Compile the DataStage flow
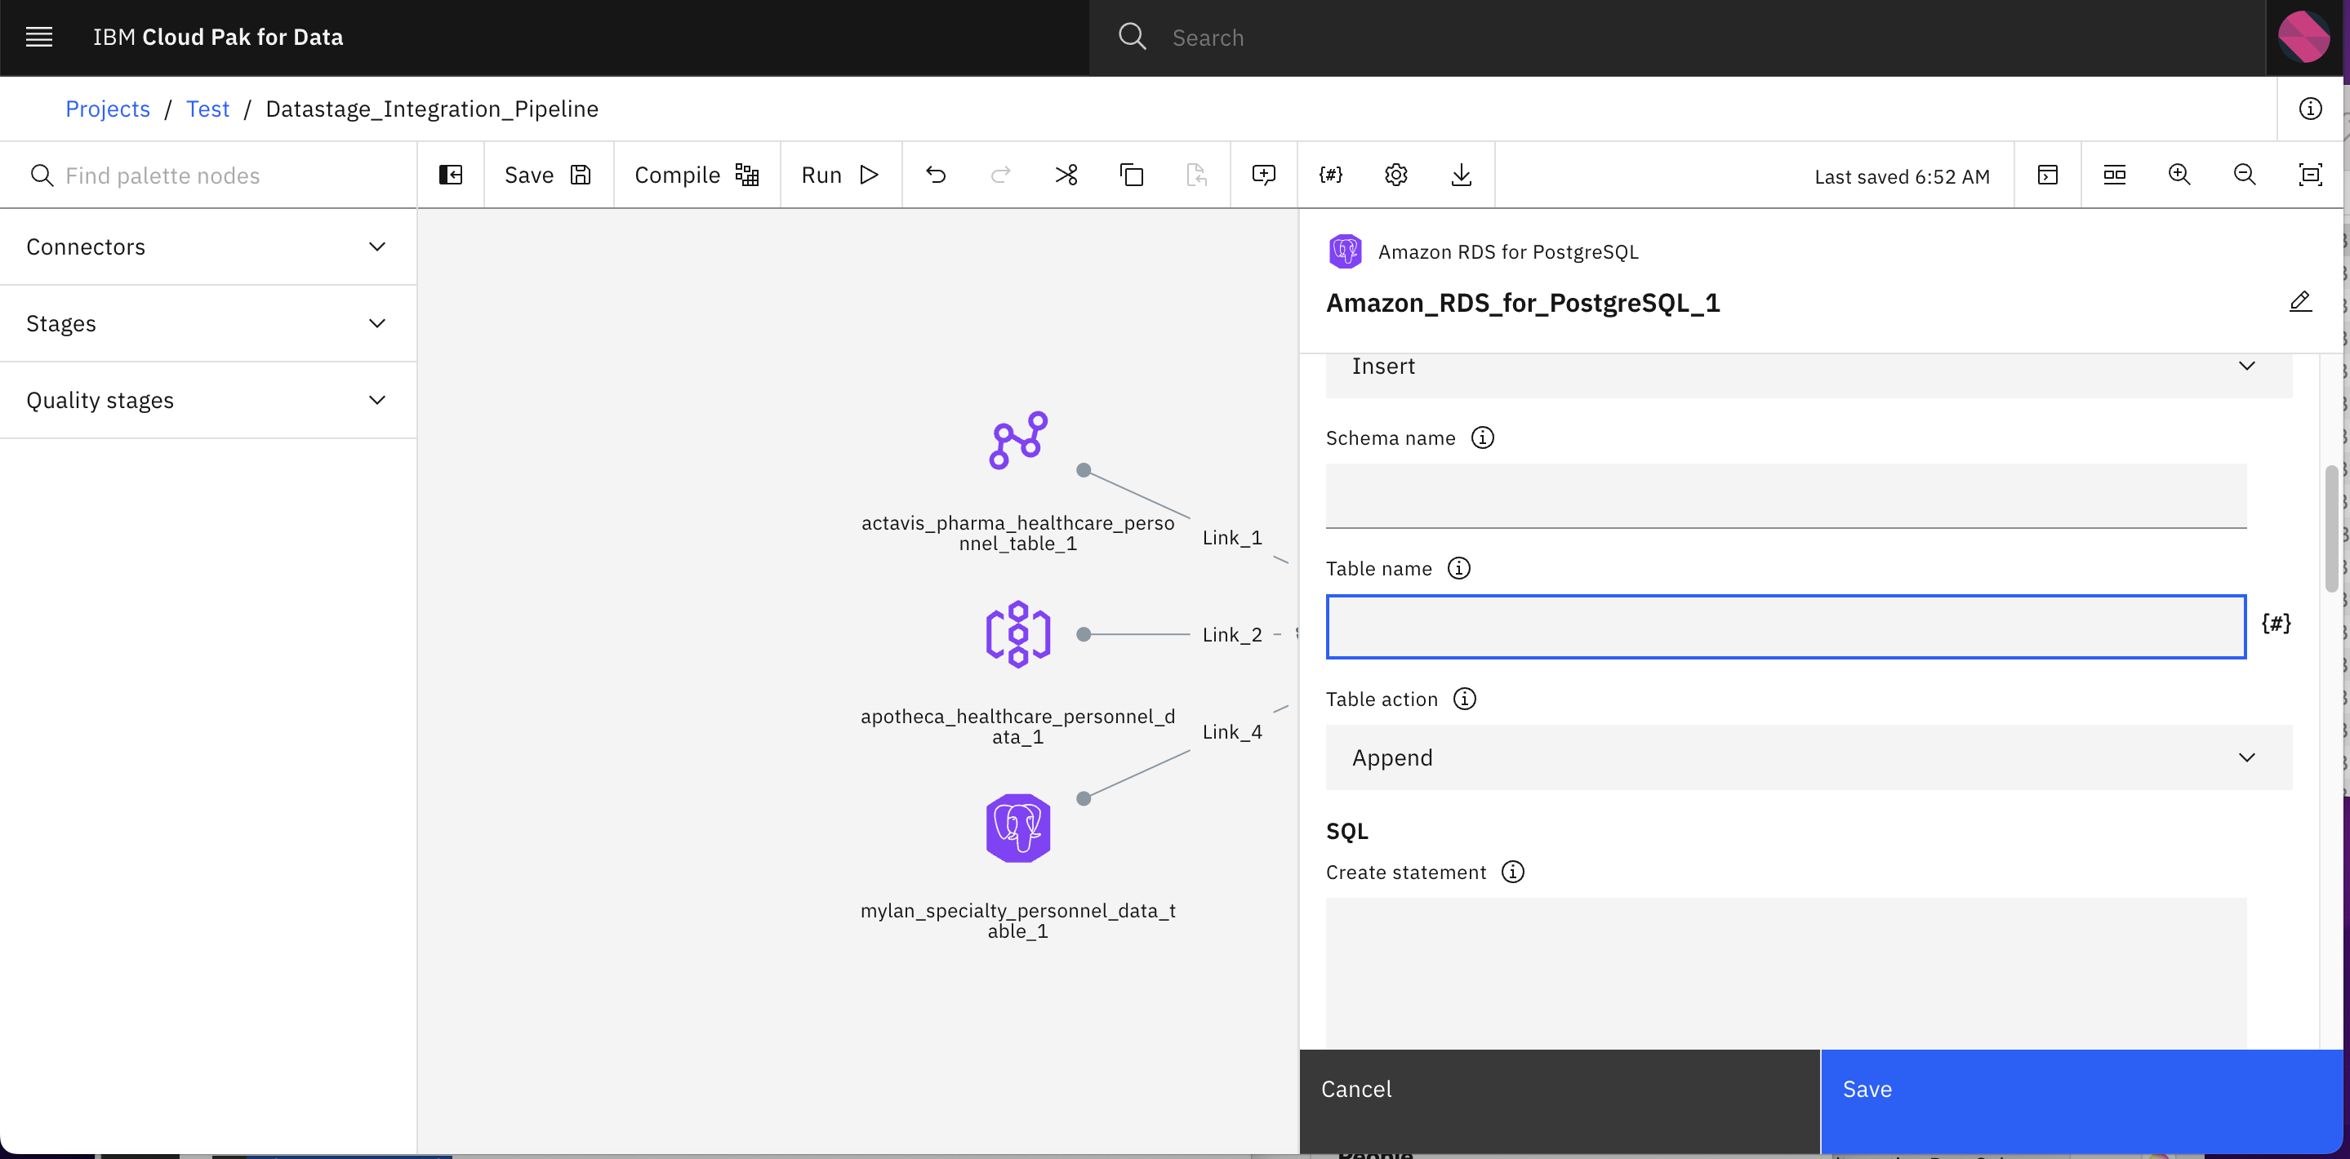 coord(697,175)
